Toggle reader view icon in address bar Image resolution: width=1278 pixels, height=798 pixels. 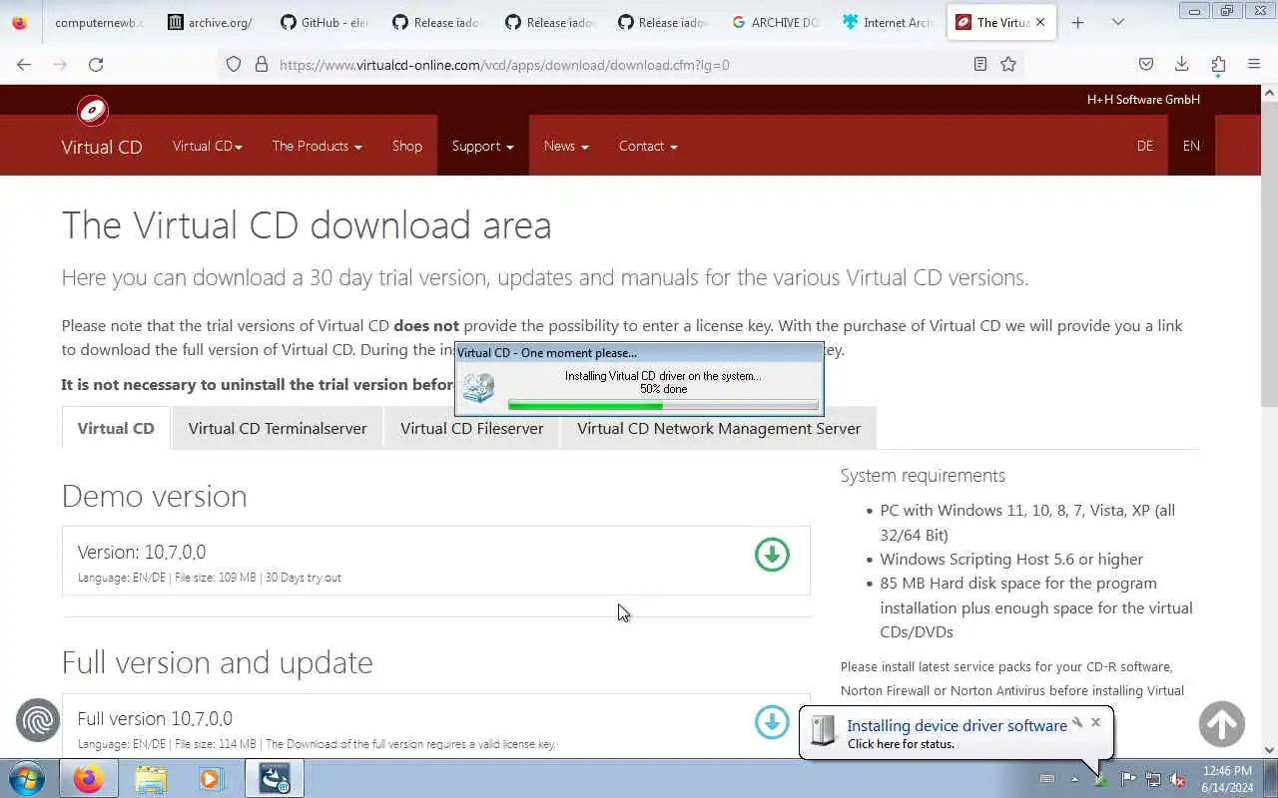(980, 64)
